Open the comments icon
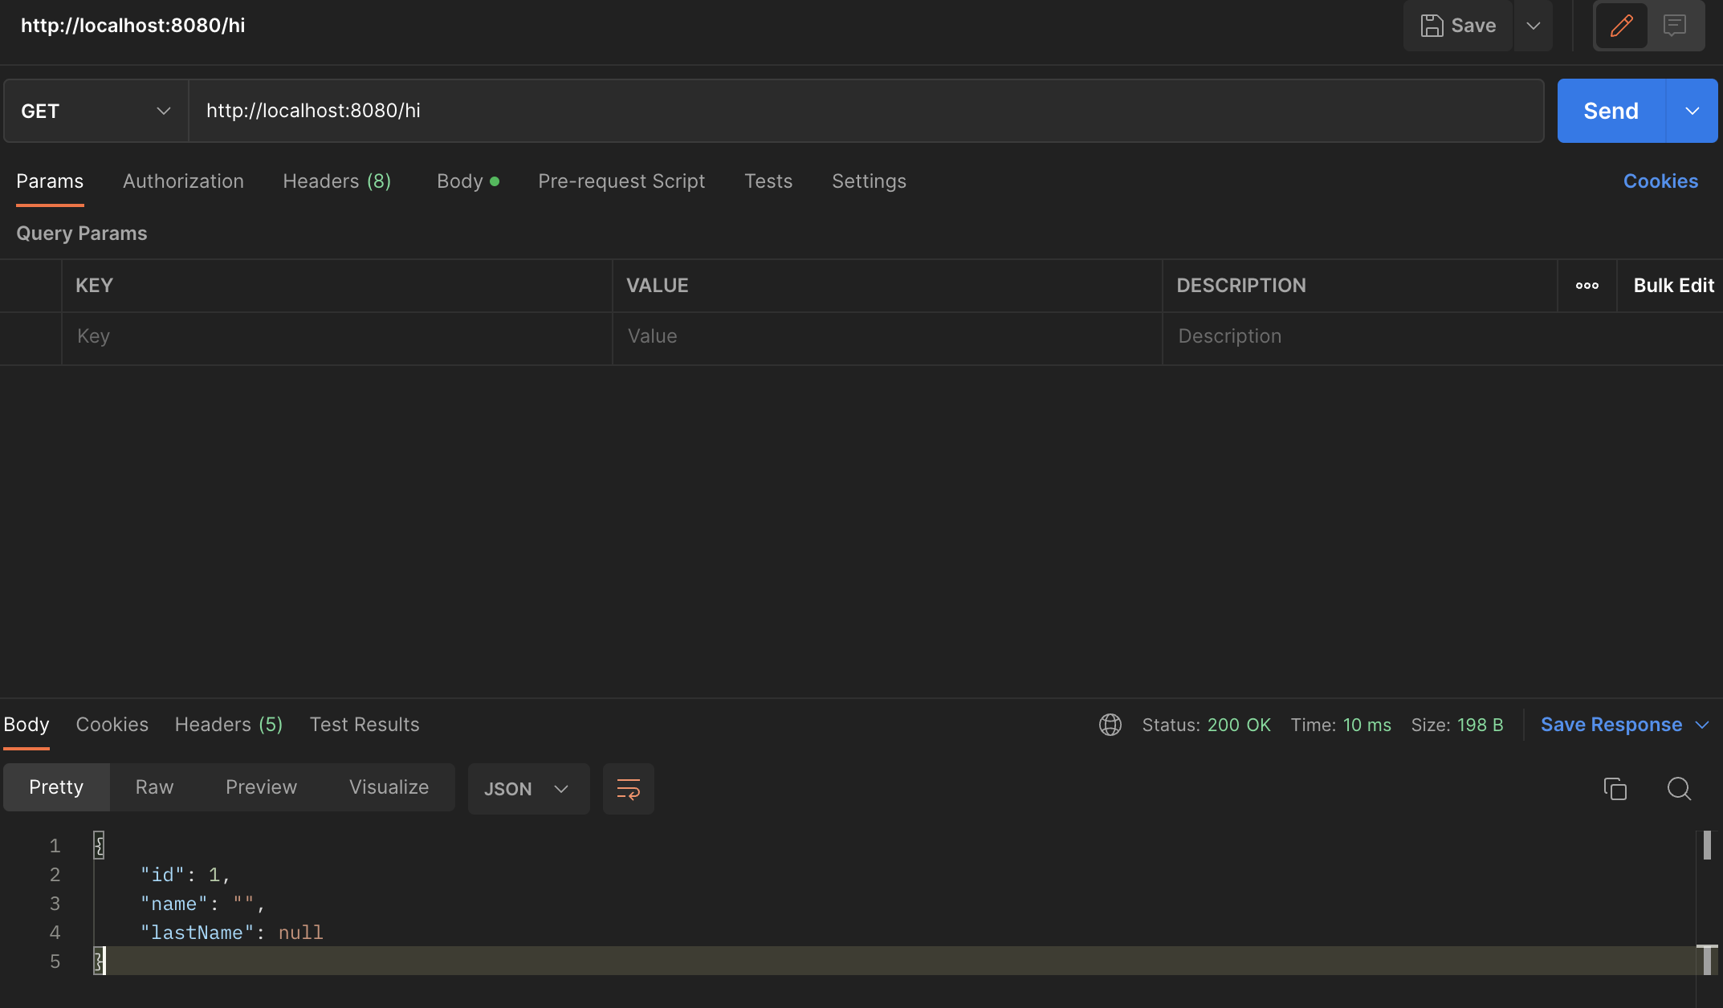The height and width of the screenshot is (1008, 1723). pos(1674,26)
